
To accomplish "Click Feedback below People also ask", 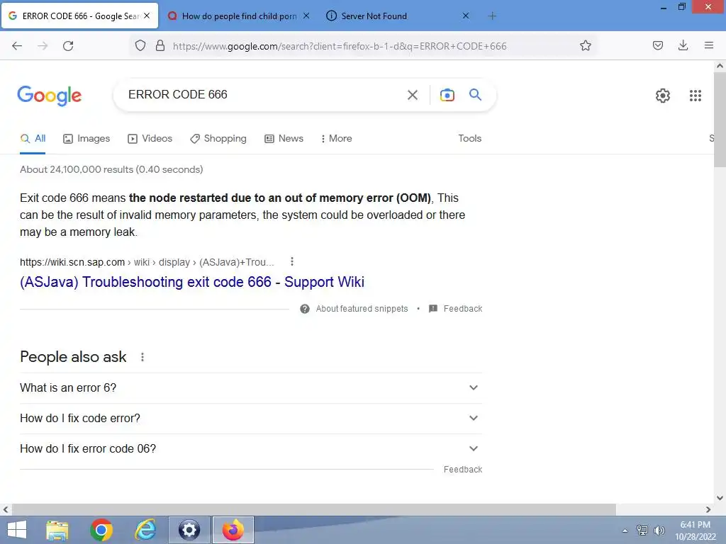I will pyautogui.click(x=462, y=470).
